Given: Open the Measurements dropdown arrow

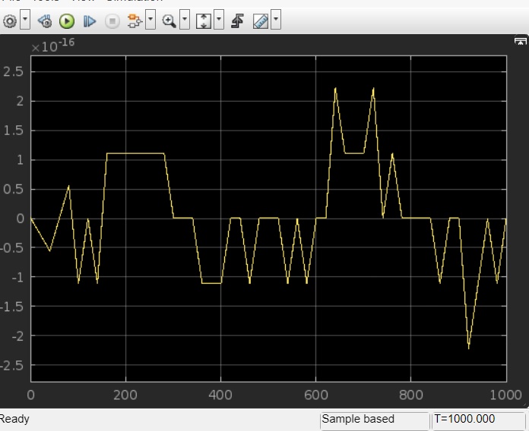Looking at the screenshot, I should [x=275, y=20].
